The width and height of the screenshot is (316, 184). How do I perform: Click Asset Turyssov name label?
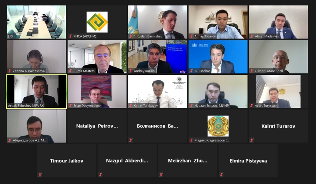coord(265,106)
